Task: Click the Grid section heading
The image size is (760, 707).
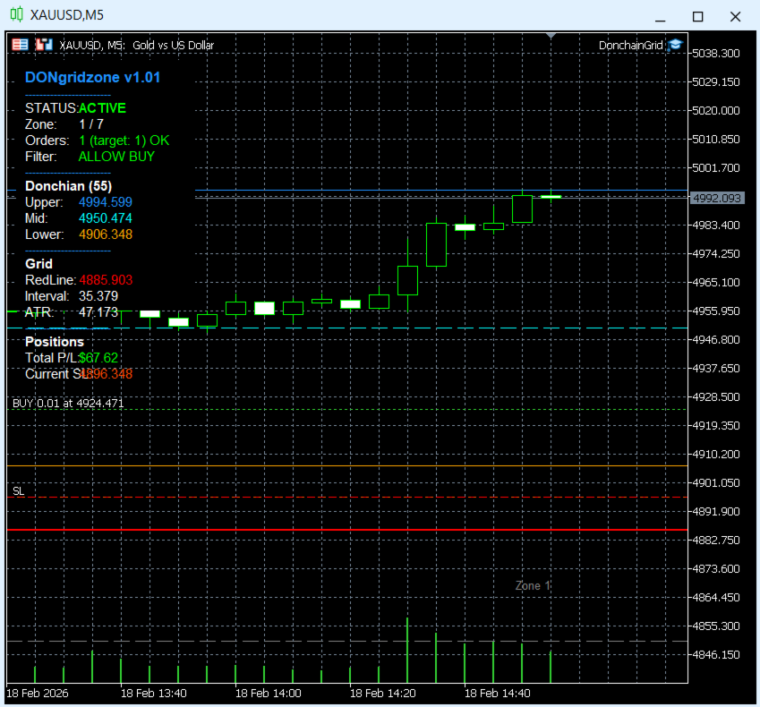Action: click(x=38, y=264)
